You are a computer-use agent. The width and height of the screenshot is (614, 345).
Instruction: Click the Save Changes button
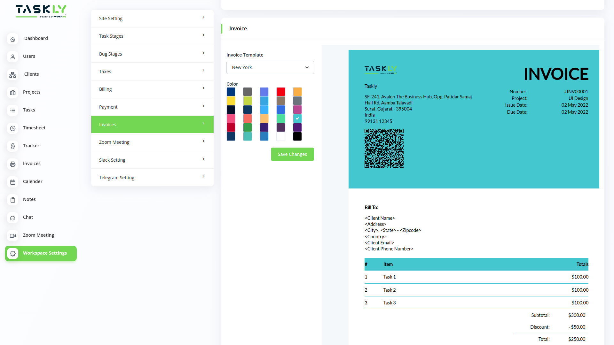(292, 154)
